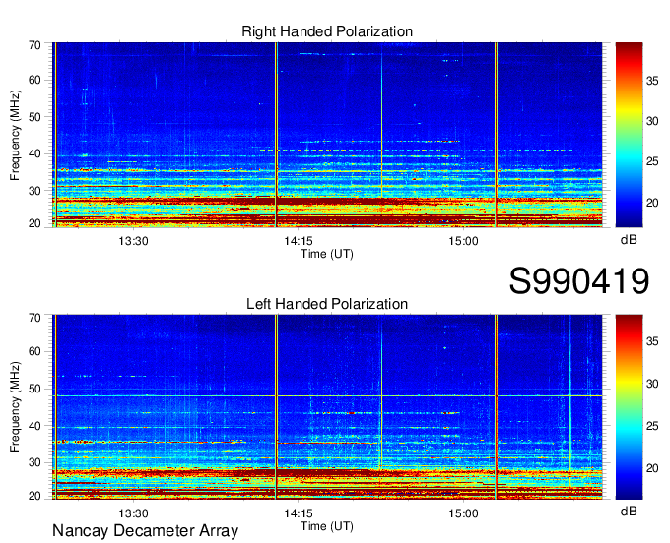670x543 pixels.
Task: Click the 60 MHz tick of right-handed plot
Action: point(34,81)
